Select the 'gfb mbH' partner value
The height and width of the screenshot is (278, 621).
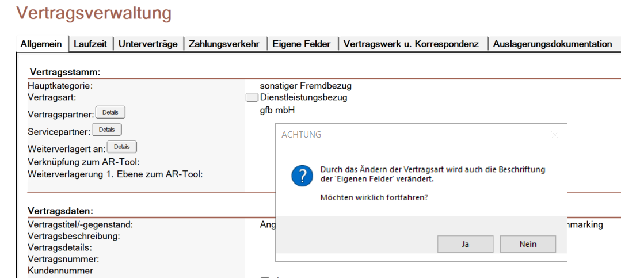(277, 110)
